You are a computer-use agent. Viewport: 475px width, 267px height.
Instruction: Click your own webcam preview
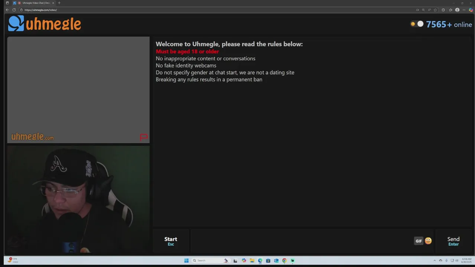click(78, 200)
